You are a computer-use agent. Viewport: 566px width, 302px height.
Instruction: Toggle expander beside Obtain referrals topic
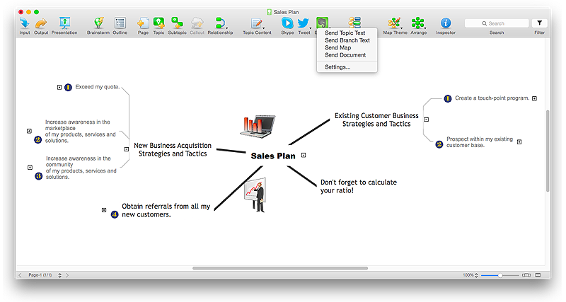[104, 210]
